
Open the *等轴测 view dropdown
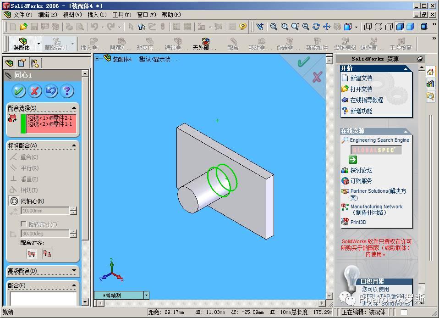147,295
